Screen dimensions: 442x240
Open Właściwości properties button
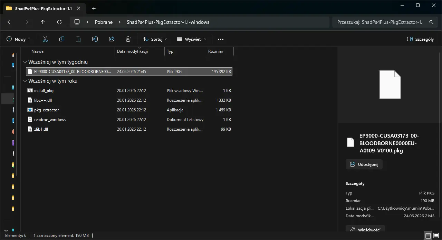(x=365, y=229)
